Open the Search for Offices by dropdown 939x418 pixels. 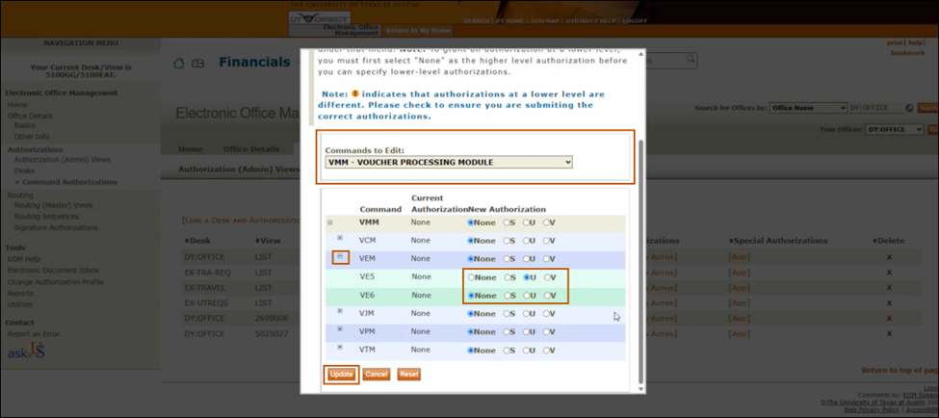[808, 109]
